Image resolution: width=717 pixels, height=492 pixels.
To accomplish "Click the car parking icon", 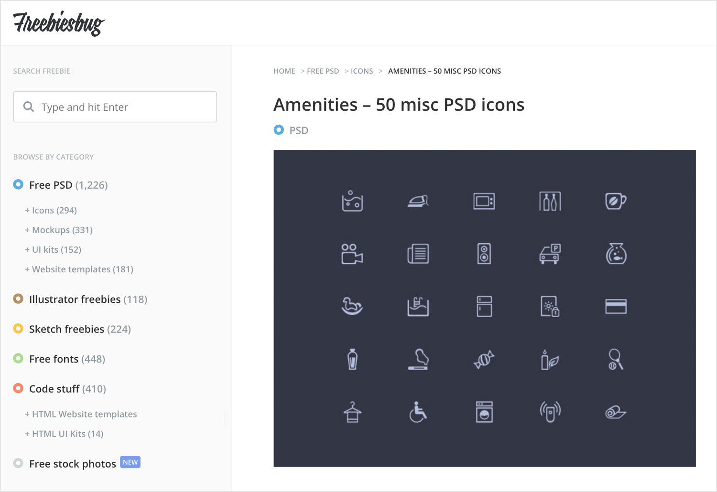I will (550, 254).
